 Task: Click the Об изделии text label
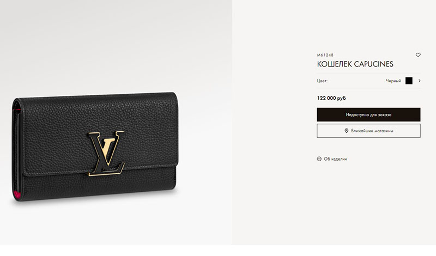(x=335, y=159)
